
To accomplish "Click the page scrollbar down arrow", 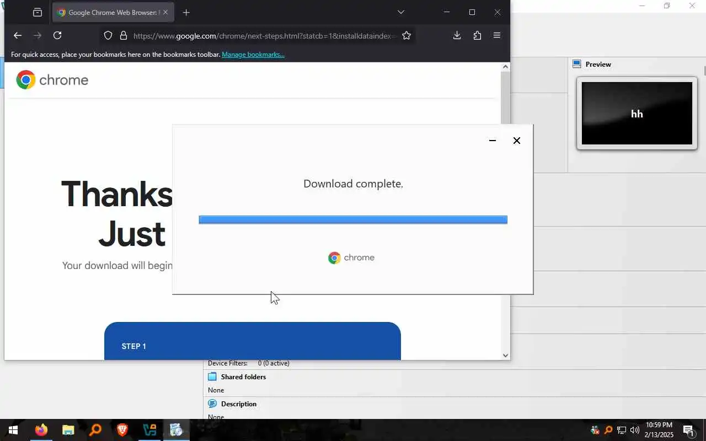I will [x=505, y=355].
